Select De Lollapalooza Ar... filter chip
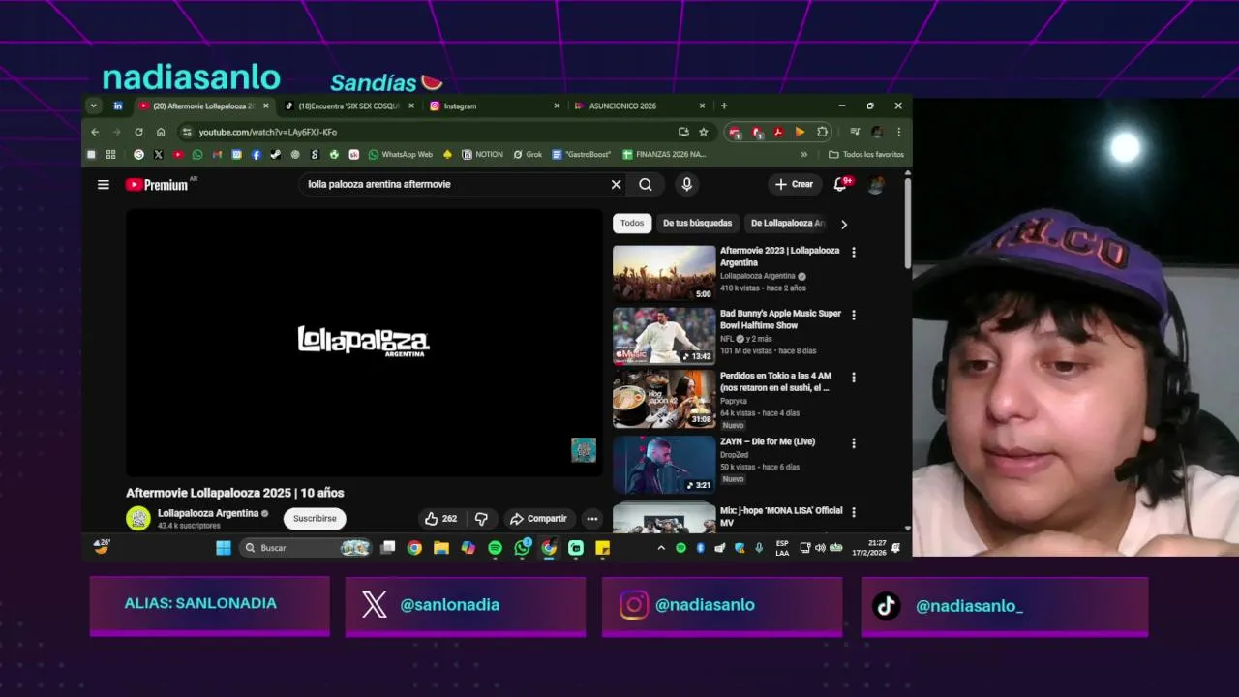 [787, 223]
